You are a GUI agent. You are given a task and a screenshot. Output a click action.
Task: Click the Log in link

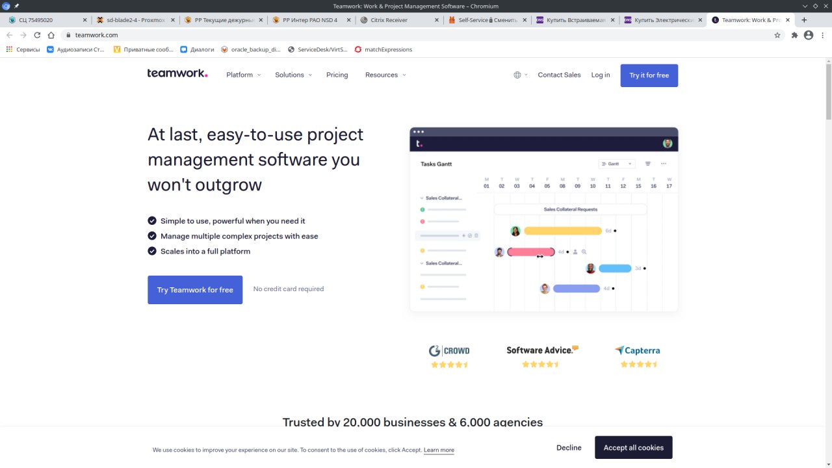point(601,75)
